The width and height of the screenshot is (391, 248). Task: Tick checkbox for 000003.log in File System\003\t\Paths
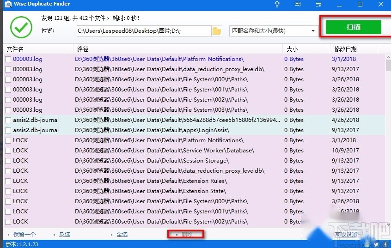point(8,110)
